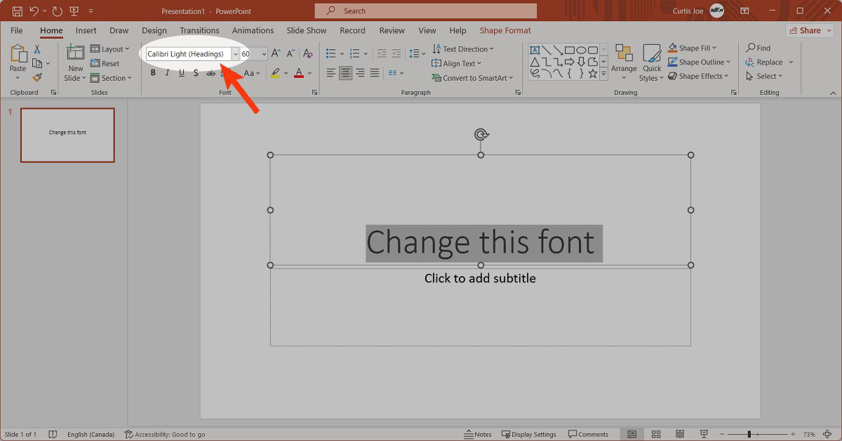This screenshot has height=441, width=842.
Task: Toggle Underline formatting
Action: 182,73
